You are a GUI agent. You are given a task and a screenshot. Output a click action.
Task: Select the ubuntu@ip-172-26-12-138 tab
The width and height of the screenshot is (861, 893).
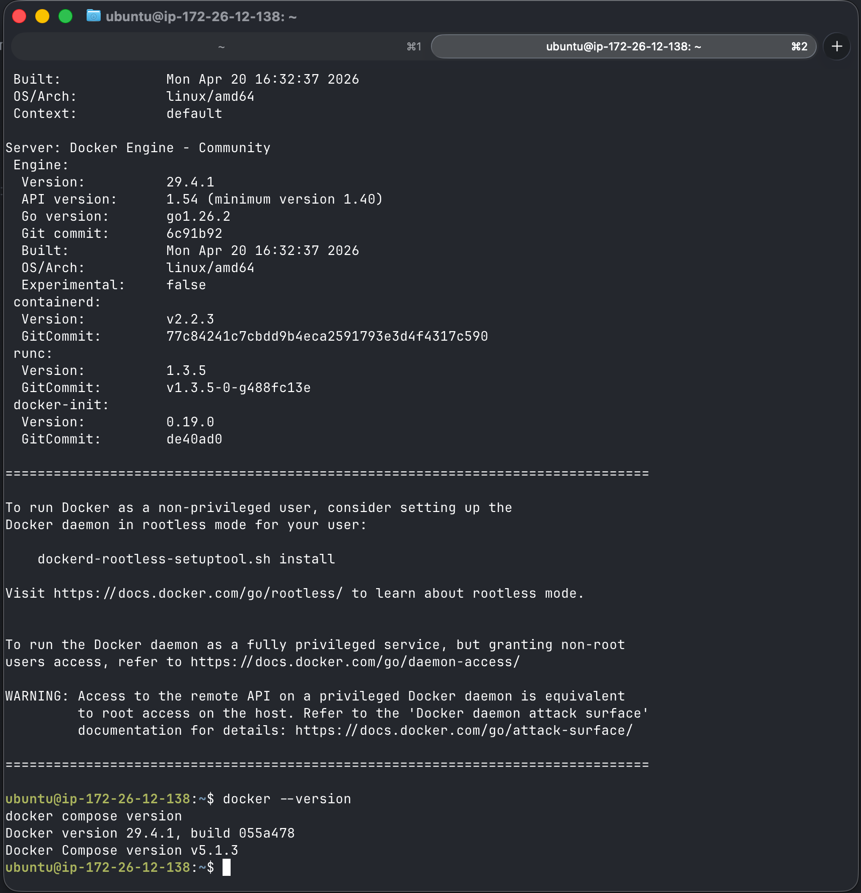coord(623,46)
